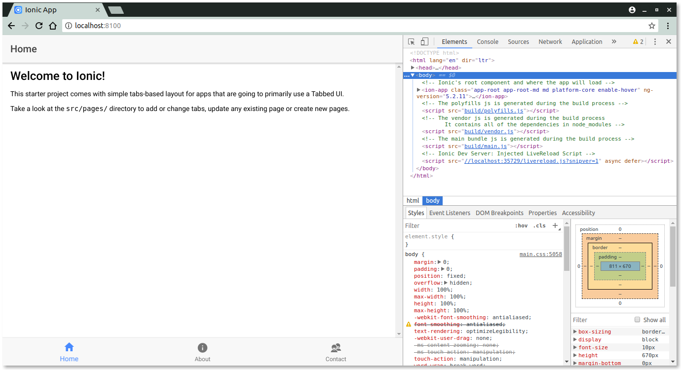Select the html lang="en" node
Viewport: 681px width, 370px height.
(452, 60)
